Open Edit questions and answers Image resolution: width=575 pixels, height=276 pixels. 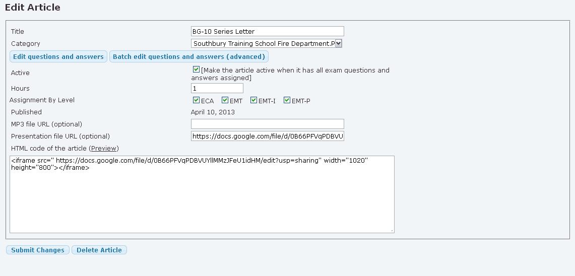58,56
